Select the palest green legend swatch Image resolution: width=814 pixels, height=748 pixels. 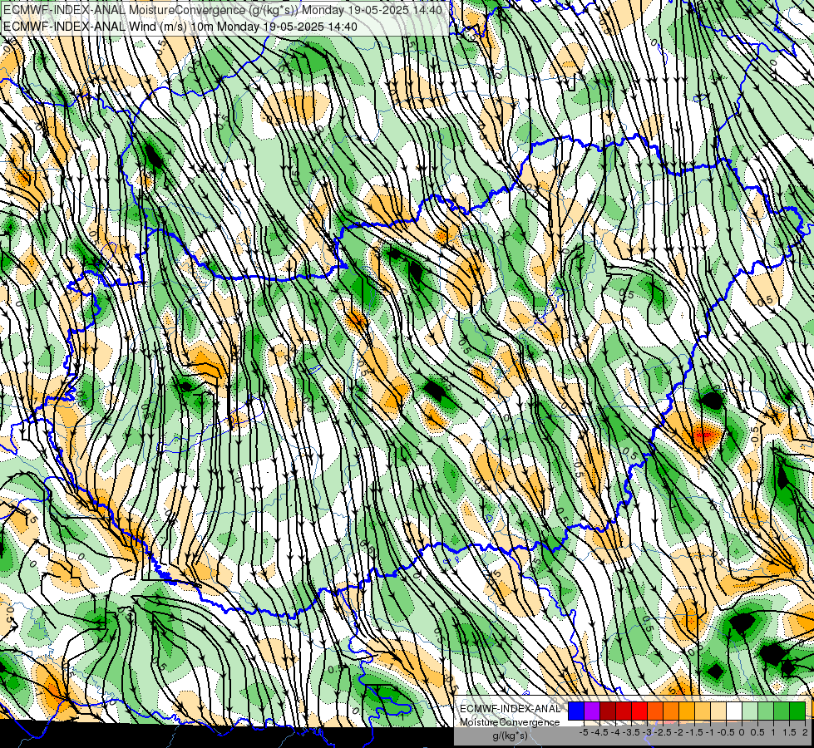[750, 711]
